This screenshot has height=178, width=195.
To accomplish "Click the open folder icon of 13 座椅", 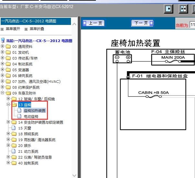I will pos(14,105).
